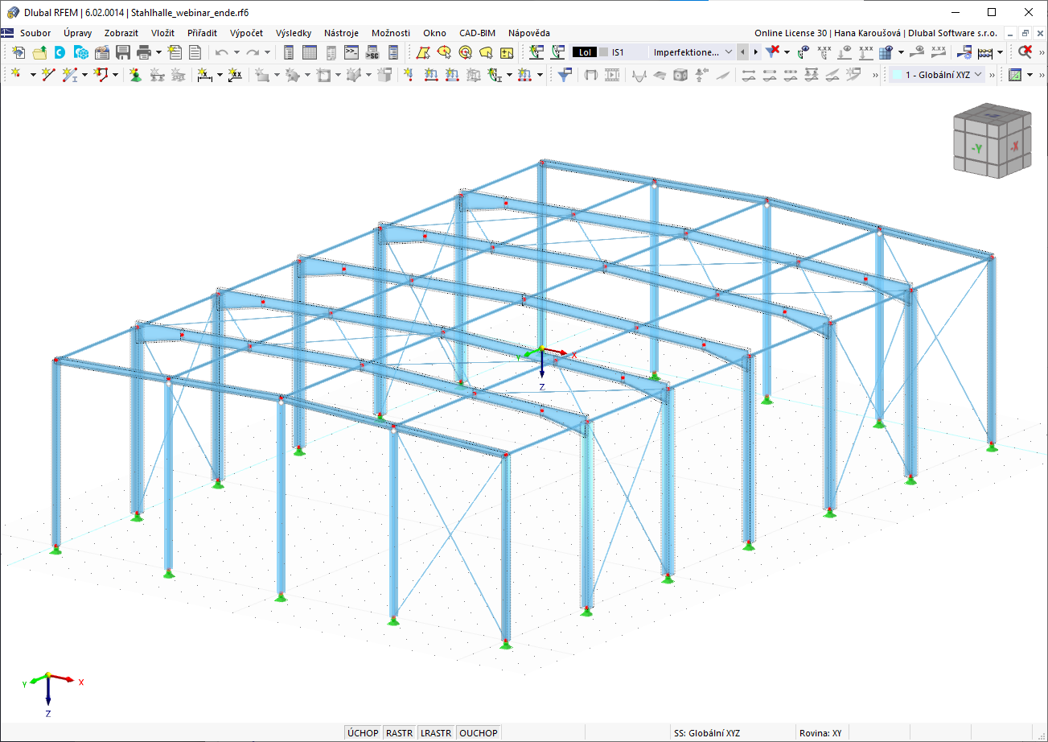
Task: Click the results filter with red X
Action: point(772,52)
